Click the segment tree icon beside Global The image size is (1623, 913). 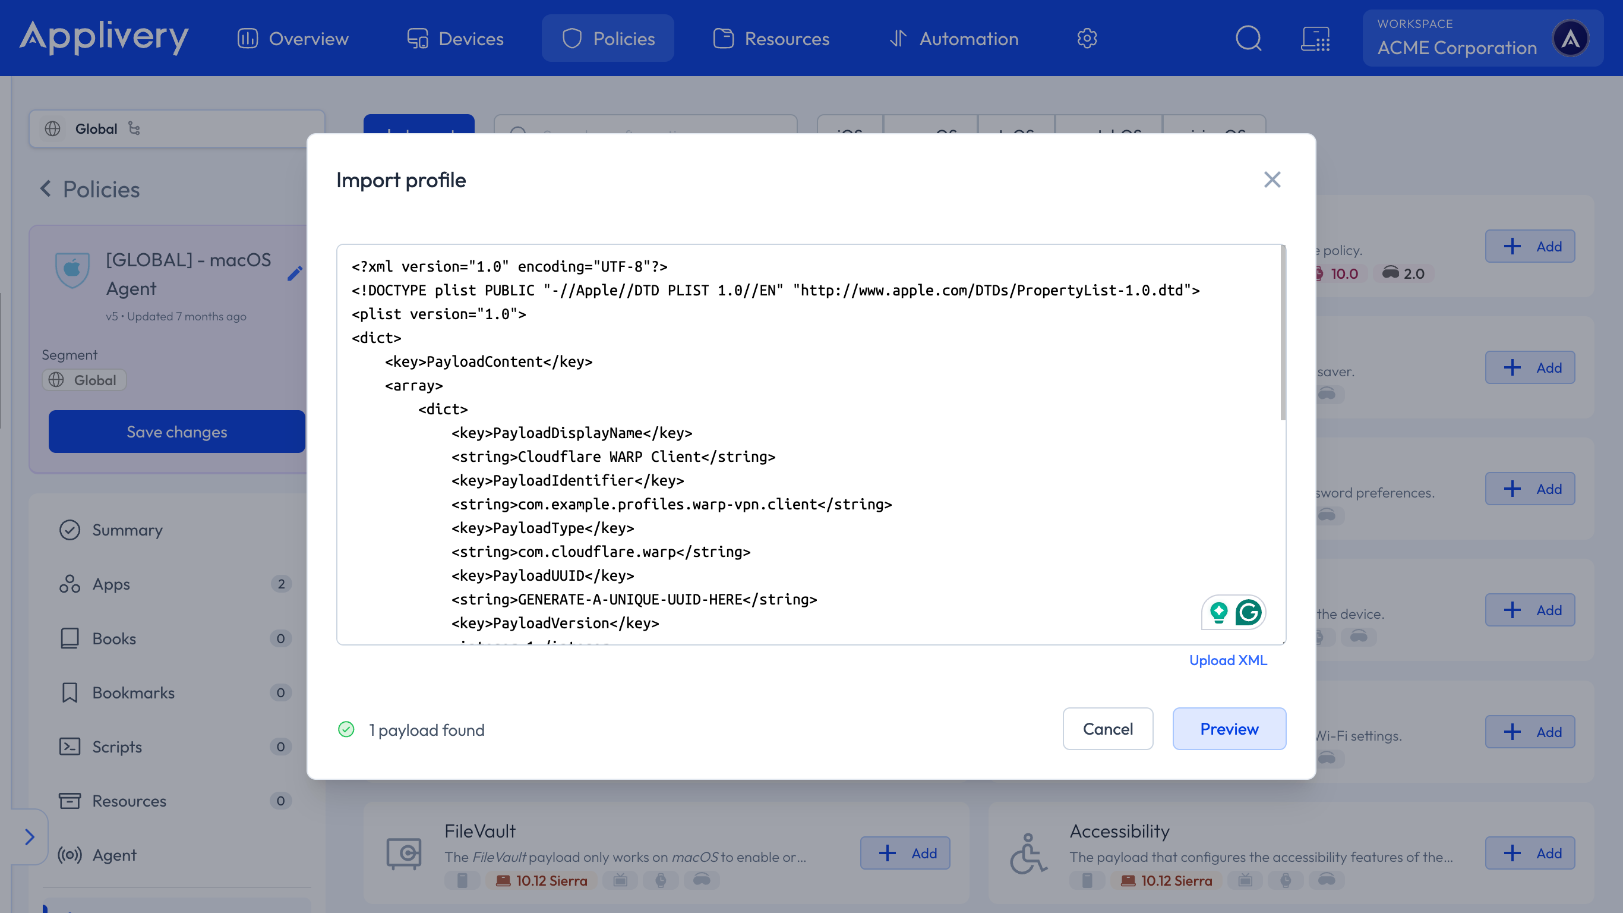coord(134,128)
